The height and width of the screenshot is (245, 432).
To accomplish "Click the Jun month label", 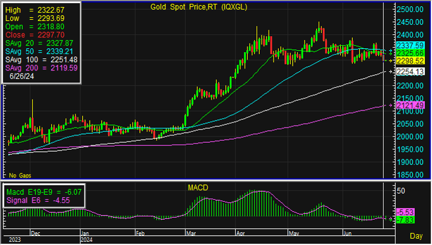I will point(348,234).
